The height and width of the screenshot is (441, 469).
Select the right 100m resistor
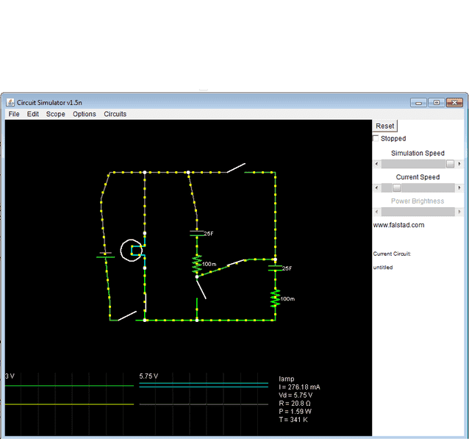point(275,298)
